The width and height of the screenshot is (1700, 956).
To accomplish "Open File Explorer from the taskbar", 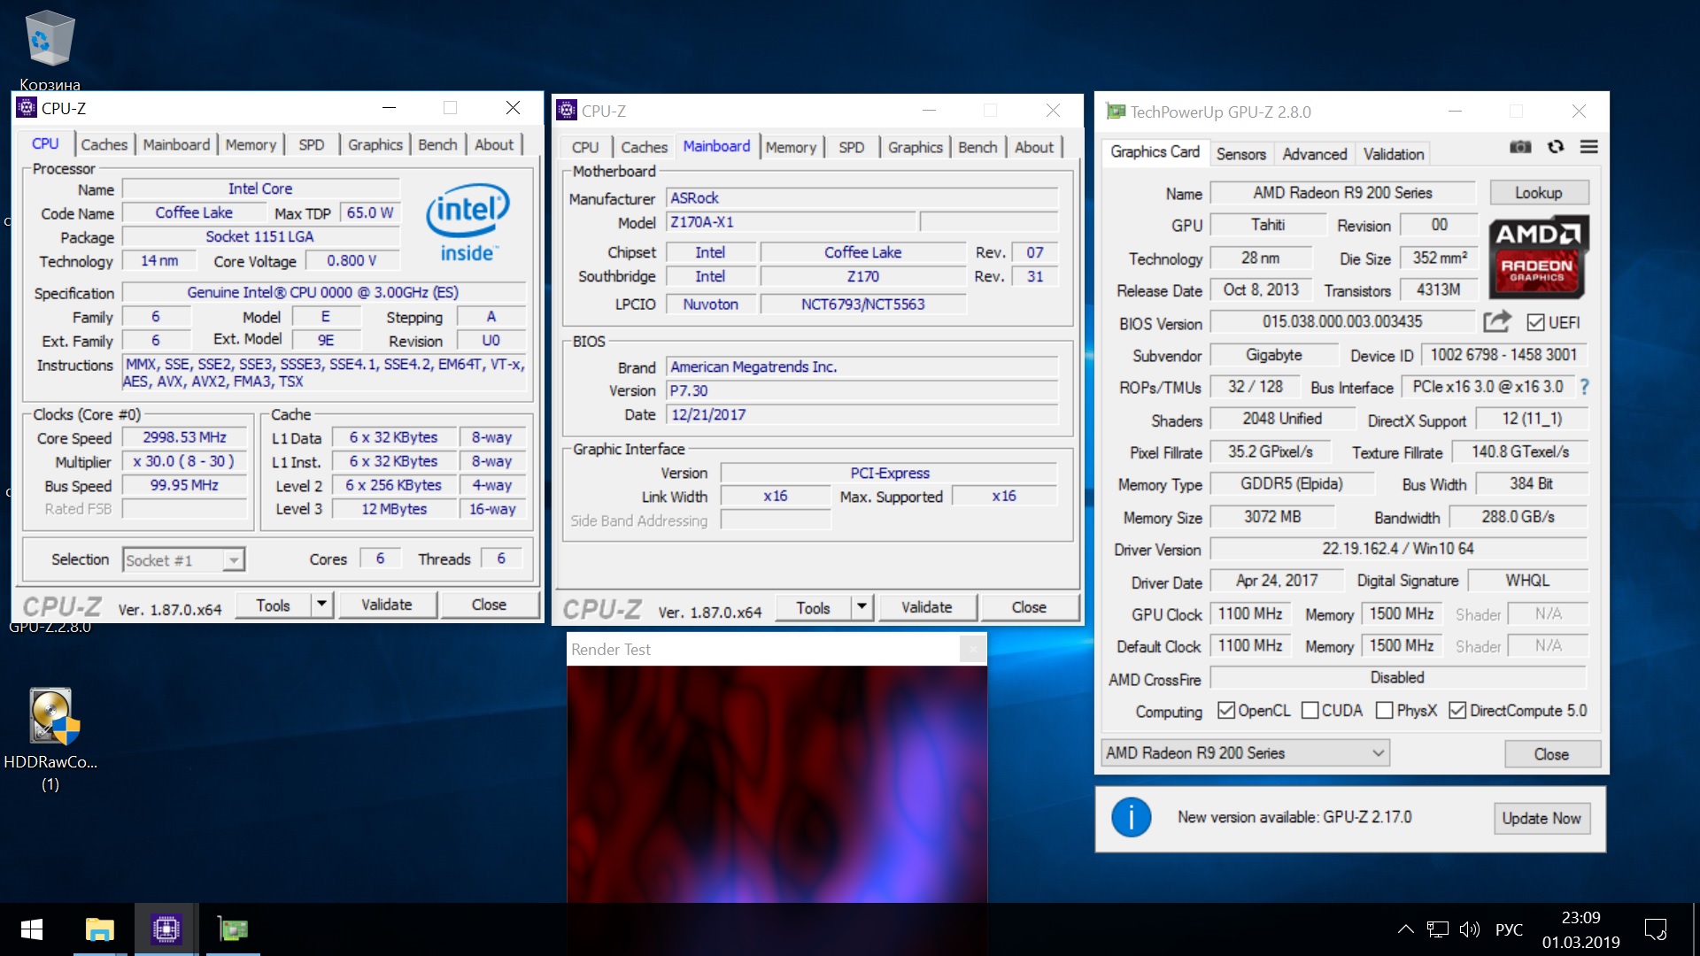I will [99, 929].
